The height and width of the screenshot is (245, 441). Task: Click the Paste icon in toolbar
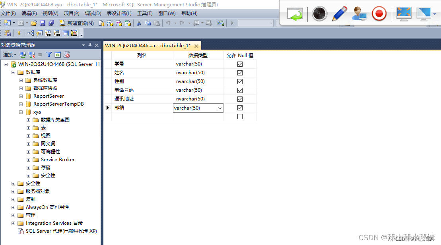point(157,23)
